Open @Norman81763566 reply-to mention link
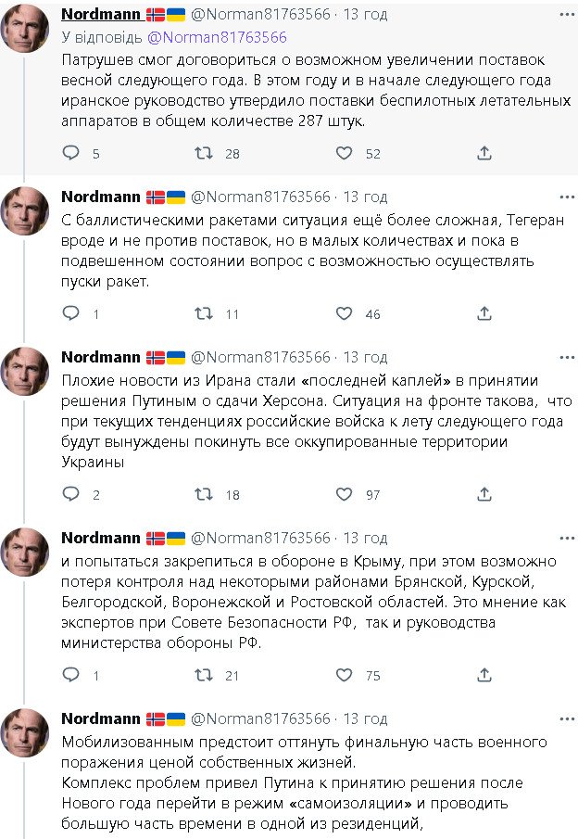Screen dimensions: 578x839 click(x=217, y=37)
